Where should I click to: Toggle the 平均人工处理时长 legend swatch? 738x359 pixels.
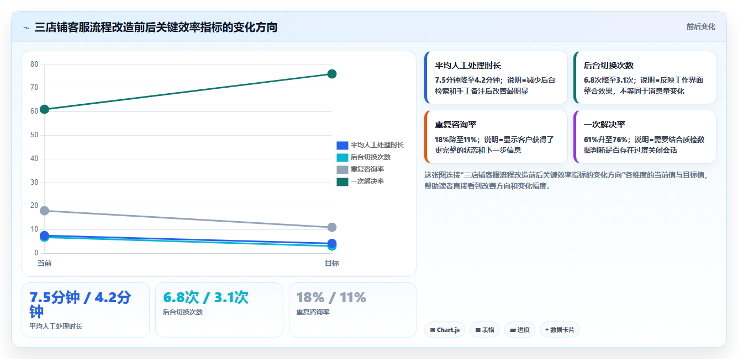[342, 145]
